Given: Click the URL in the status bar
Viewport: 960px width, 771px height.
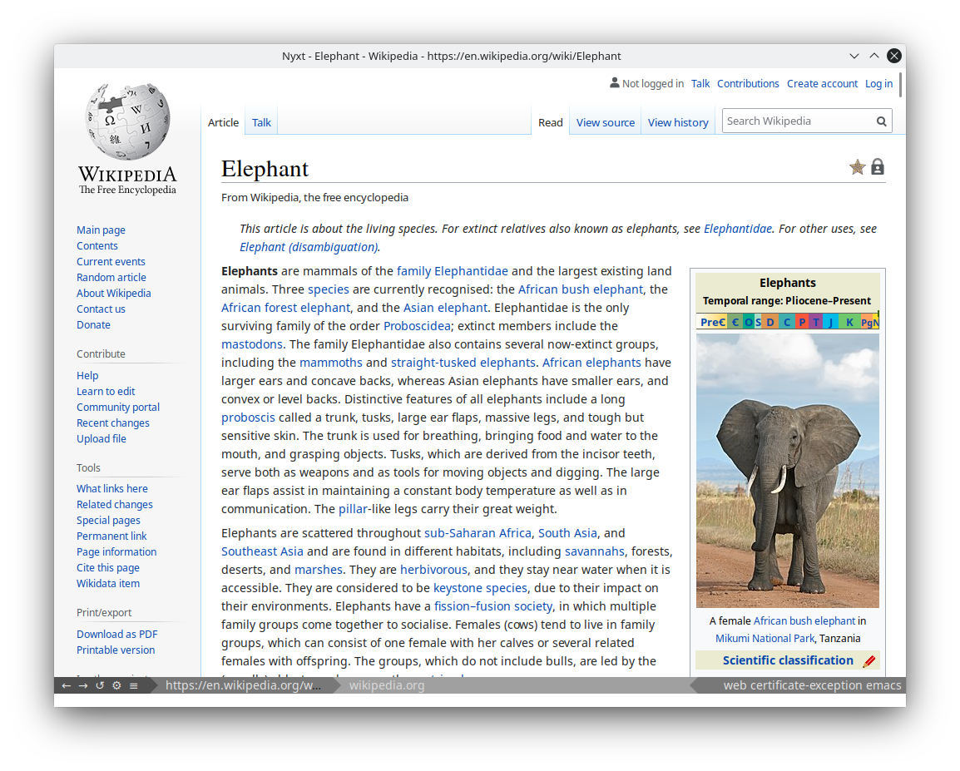Looking at the screenshot, I should coord(243,685).
